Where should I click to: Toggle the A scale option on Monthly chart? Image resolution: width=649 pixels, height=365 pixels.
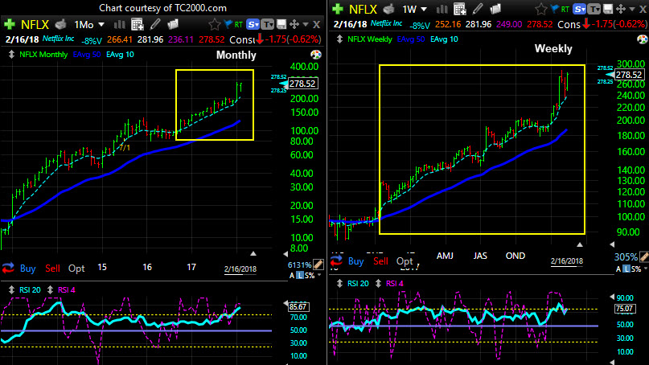pos(292,276)
